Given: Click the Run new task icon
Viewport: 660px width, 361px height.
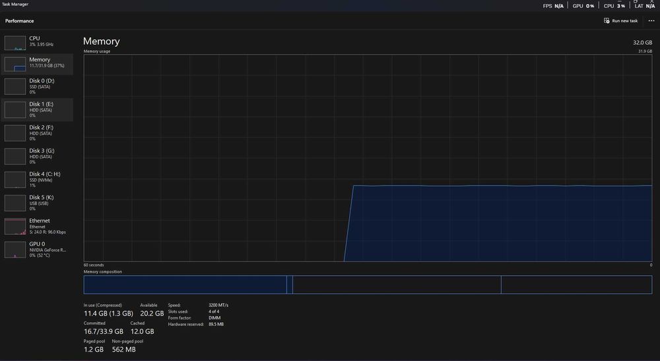Looking at the screenshot, I should (607, 20).
